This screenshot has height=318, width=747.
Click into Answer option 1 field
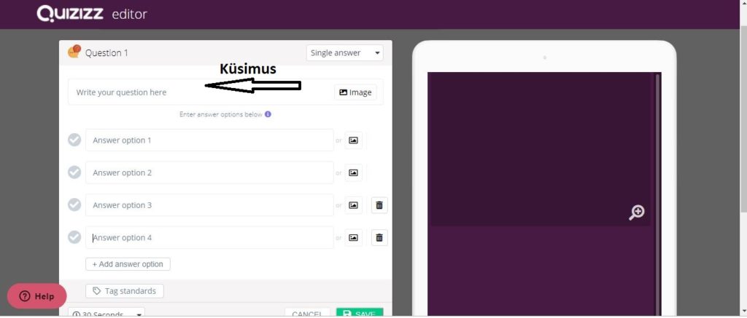click(209, 140)
